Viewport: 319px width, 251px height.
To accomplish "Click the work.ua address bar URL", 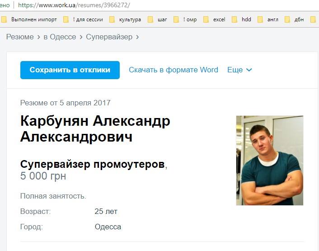I will (74, 5).
